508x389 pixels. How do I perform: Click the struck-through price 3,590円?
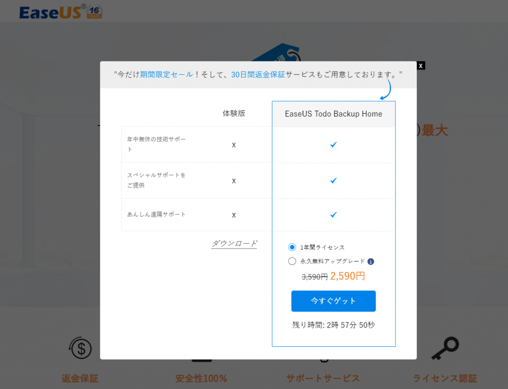click(315, 277)
